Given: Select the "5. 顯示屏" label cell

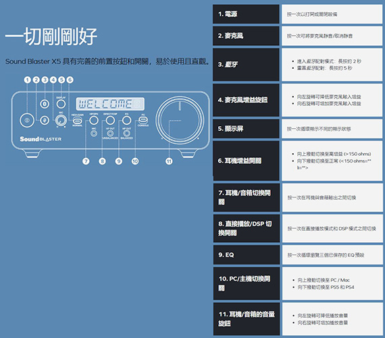Looking at the screenshot, I should [x=246, y=129].
